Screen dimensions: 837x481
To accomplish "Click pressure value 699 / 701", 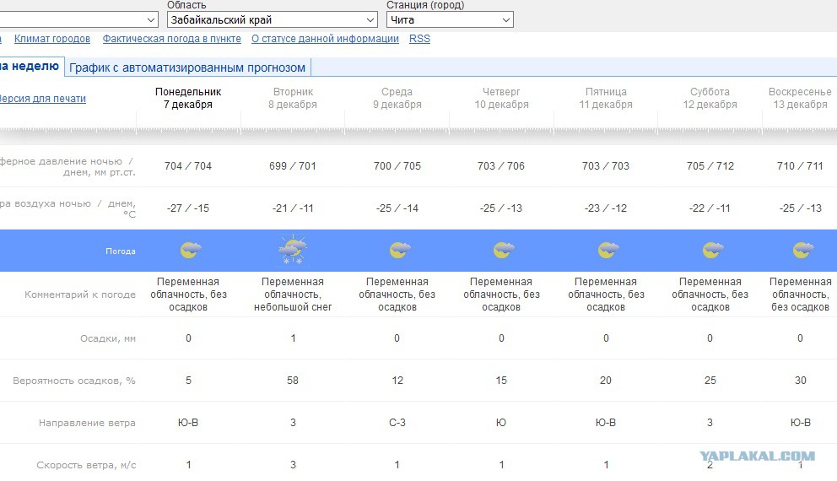I will [x=293, y=166].
